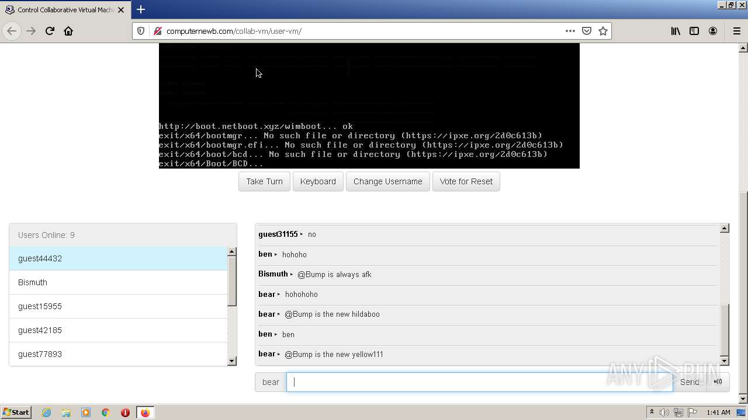Send the chat message
This screenshot has height=420, width=748.
click(x=690, y=382)
